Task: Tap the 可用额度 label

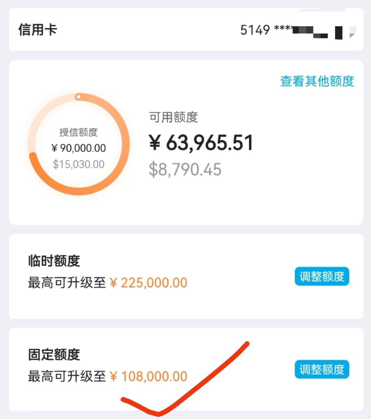Action: click(173, 117)
